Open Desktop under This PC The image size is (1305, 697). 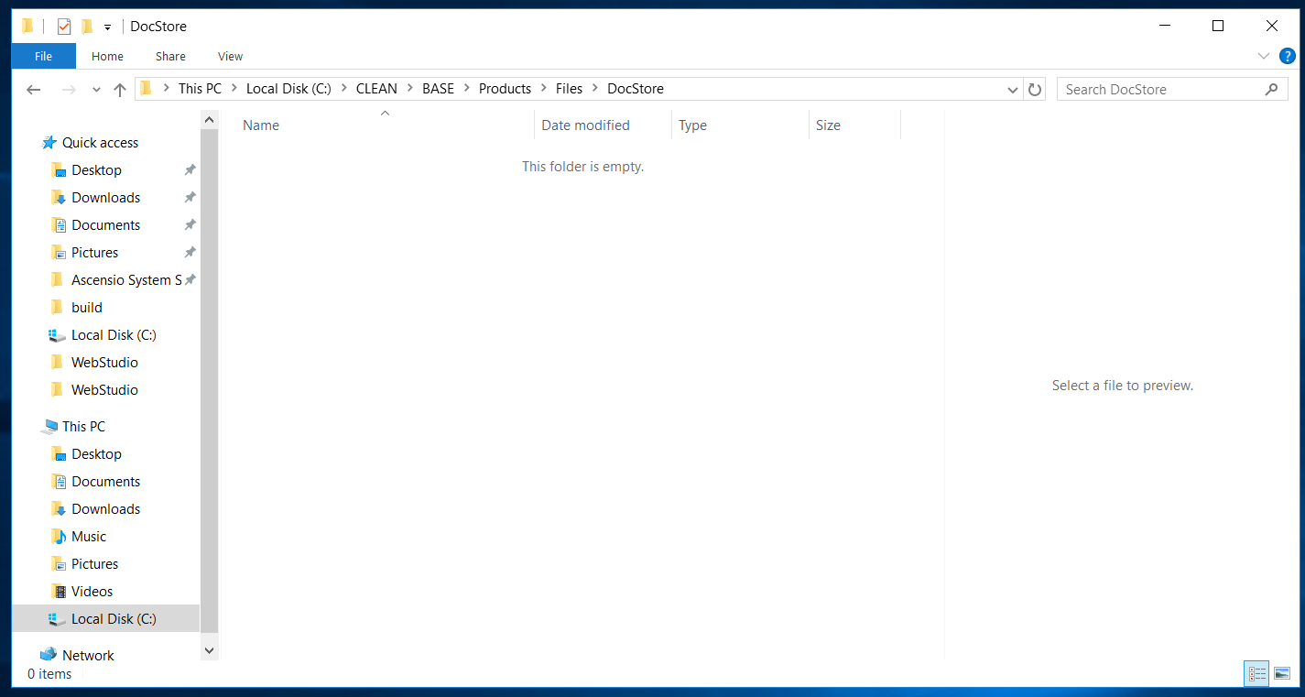[96, 454]
